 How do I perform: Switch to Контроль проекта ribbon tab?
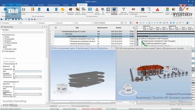pyautogui.click(x=54, y=5)
